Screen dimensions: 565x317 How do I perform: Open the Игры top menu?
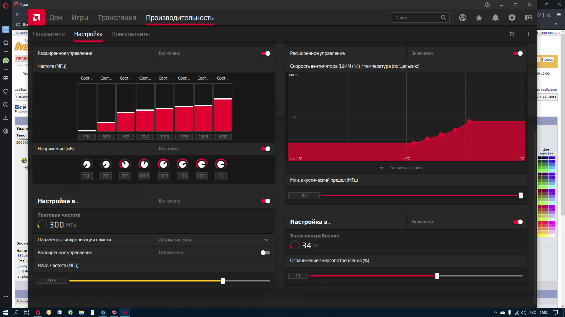click(x=80, y=18)
